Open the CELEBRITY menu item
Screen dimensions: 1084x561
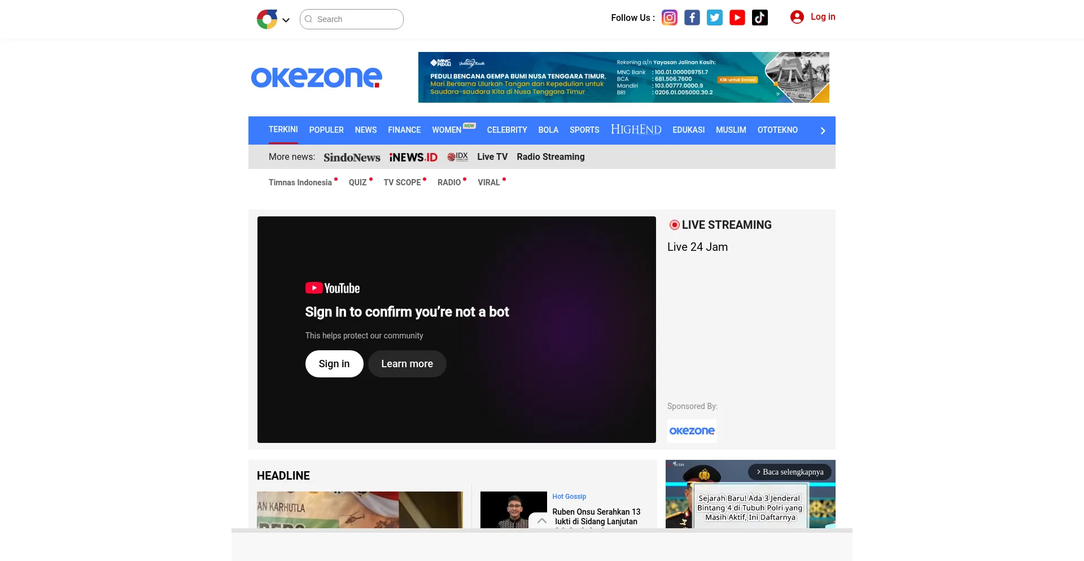point(507,130)
